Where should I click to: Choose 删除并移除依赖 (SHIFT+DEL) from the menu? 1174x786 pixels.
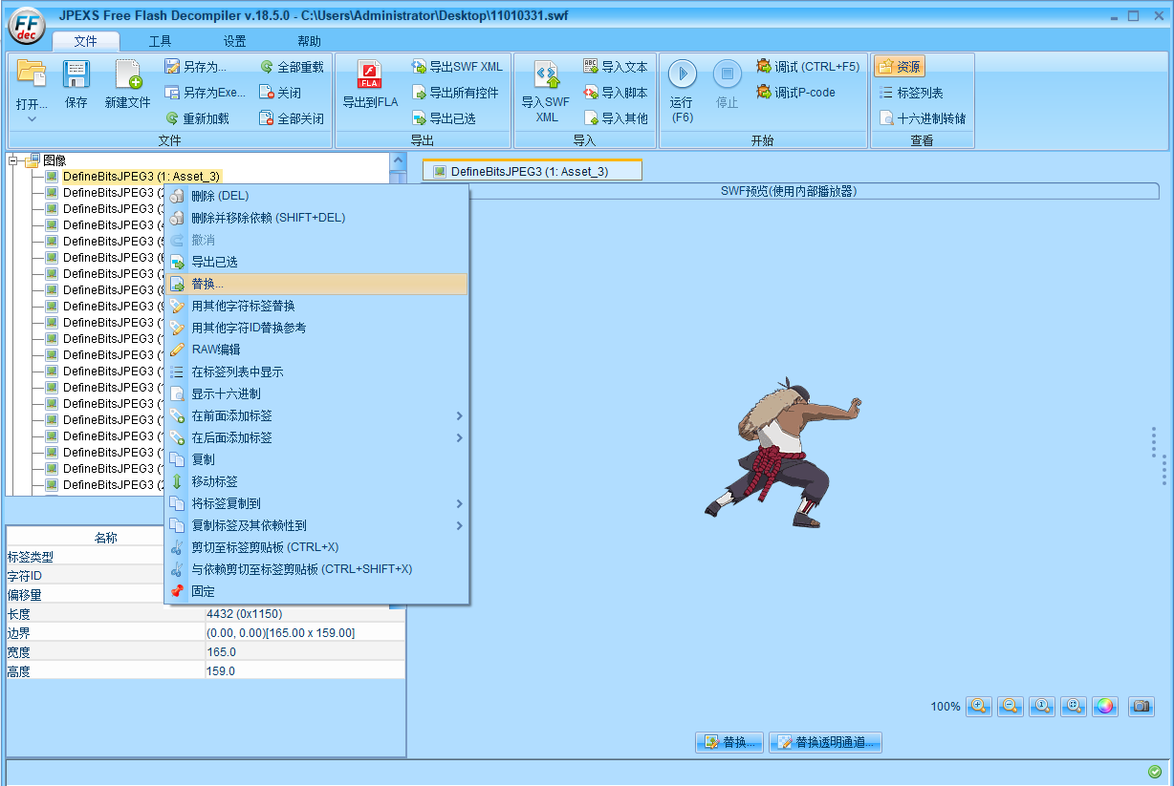[x=316, y=218]
